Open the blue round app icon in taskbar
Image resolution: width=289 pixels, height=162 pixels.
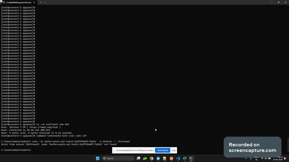pyautogui.click(x=158, y=158)
